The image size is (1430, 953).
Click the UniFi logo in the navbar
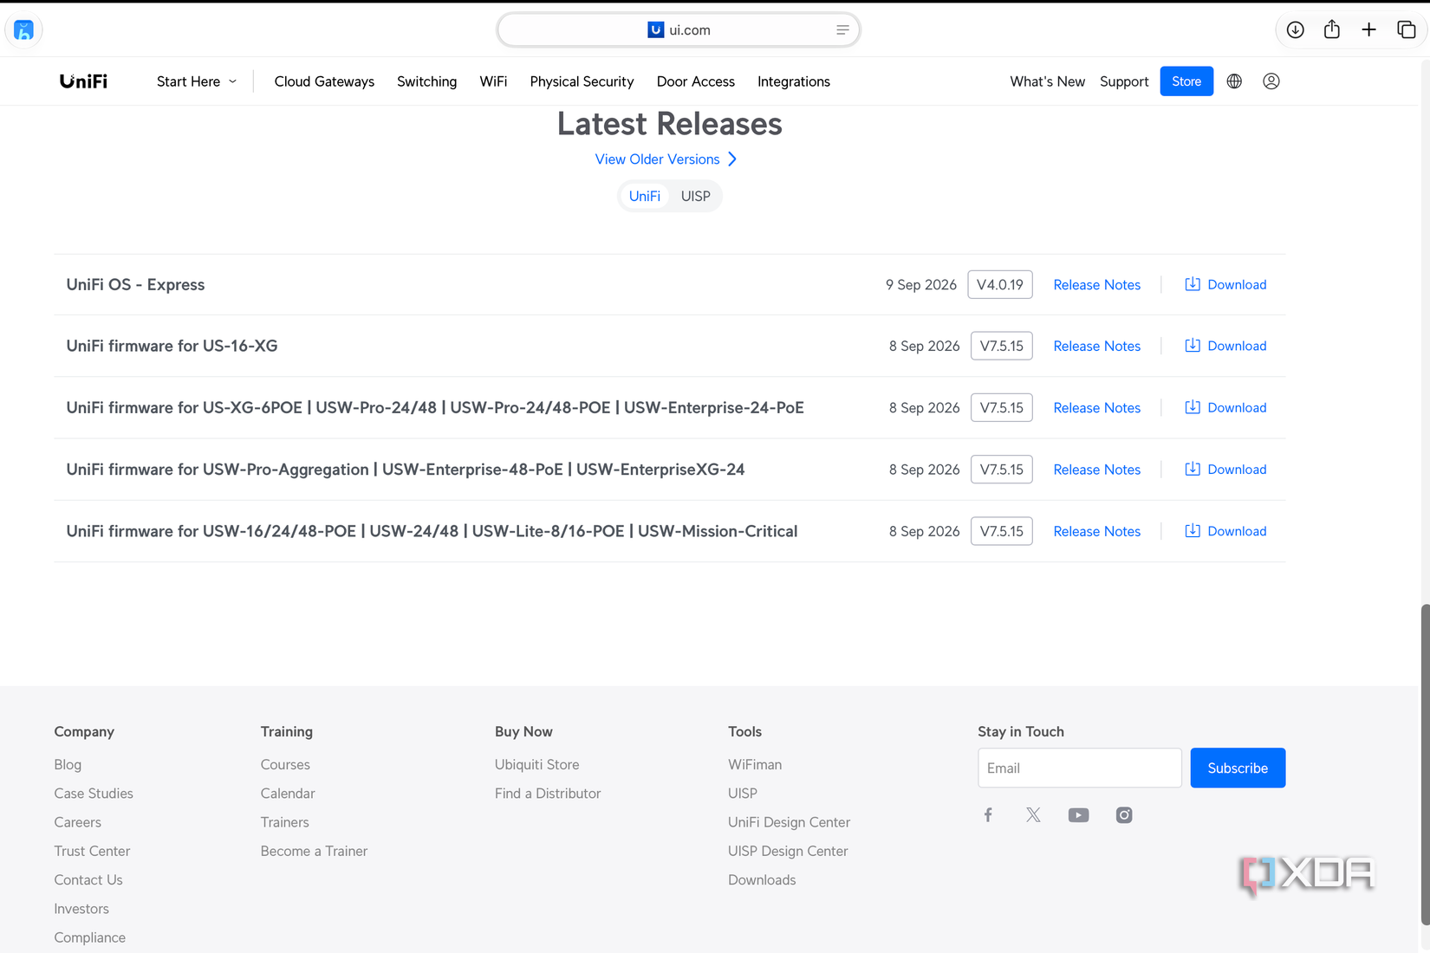(x=83, y=81)
